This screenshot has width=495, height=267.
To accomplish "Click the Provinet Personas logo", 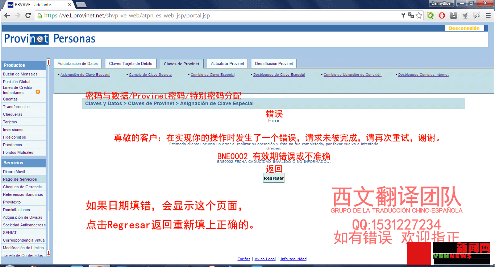I will 50,38.
